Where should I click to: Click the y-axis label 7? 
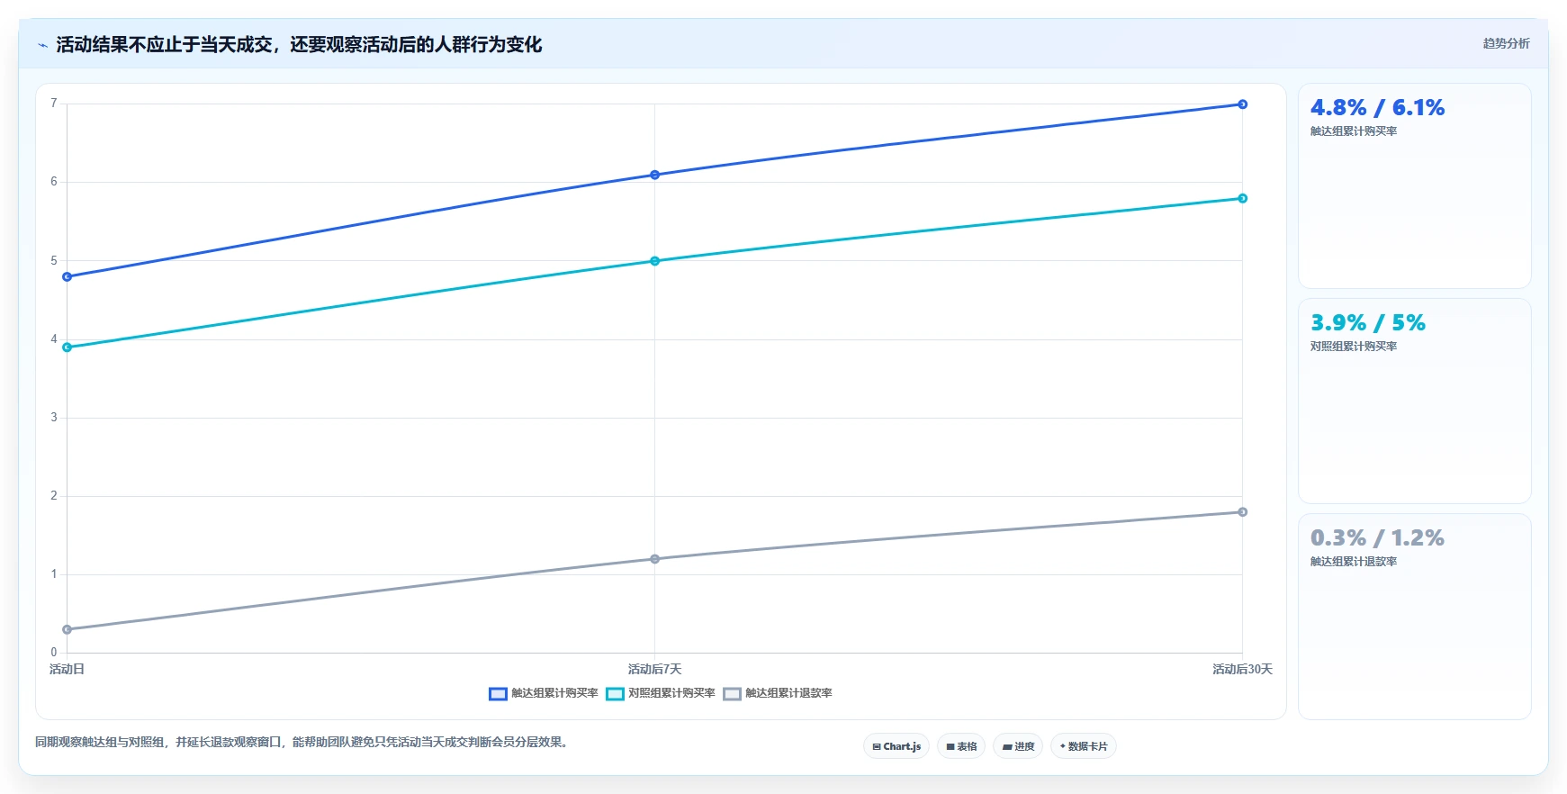(54, 104)
